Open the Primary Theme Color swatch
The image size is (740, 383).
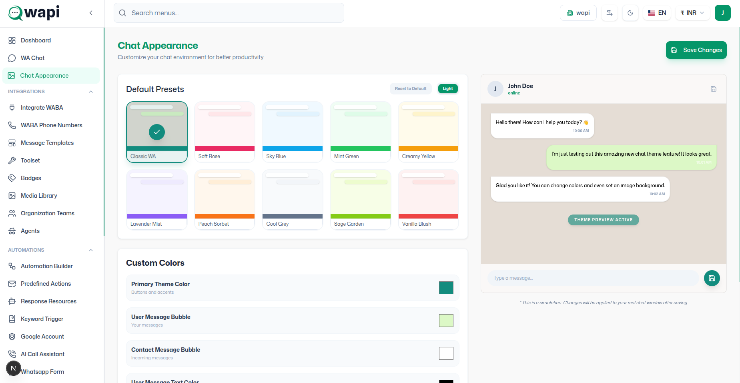coord(446,288)
